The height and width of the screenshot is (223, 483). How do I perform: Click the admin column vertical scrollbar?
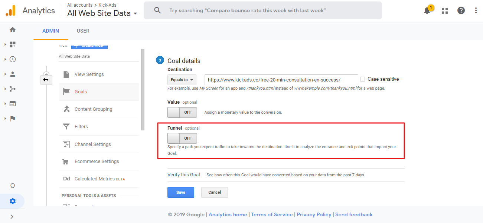tap(143, 90)
